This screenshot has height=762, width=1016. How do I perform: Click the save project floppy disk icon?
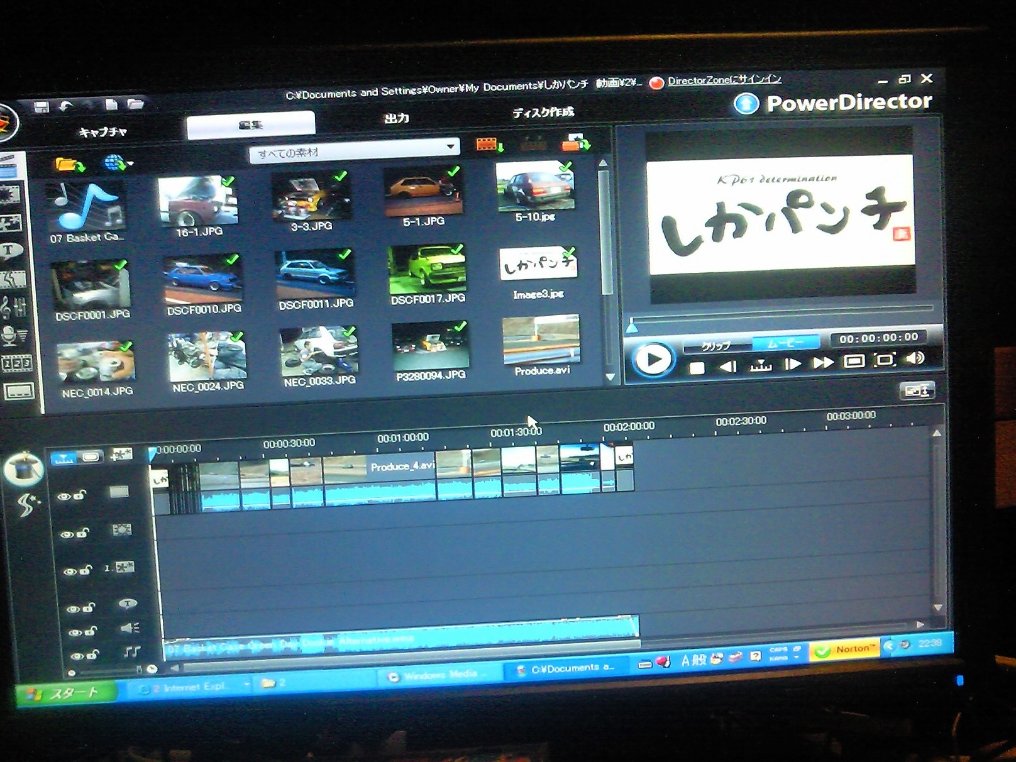point(41,106)
